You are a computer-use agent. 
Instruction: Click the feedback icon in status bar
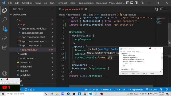[161, 90]
